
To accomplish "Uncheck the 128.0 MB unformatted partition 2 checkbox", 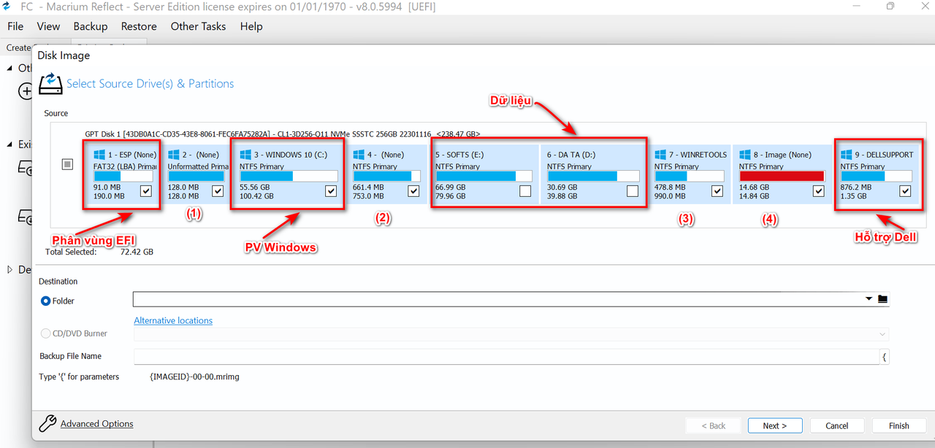I will click(218, 191).
